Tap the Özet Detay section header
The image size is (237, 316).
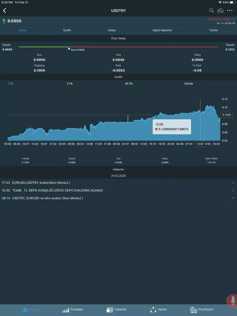(x=118, y=38)
